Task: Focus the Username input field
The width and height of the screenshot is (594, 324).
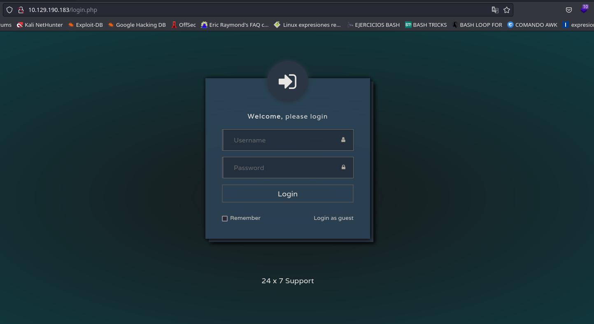Action: tap(288, 140)
